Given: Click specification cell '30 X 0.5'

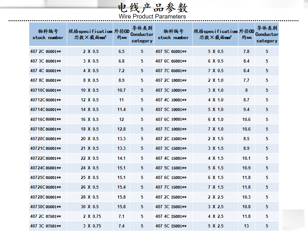Looking at the screenshot, I should click(x=90, y=207).
